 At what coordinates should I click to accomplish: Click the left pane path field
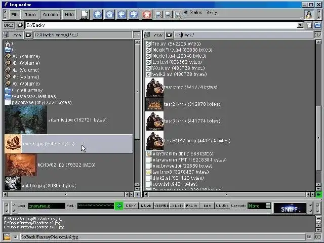click(82, 35)
